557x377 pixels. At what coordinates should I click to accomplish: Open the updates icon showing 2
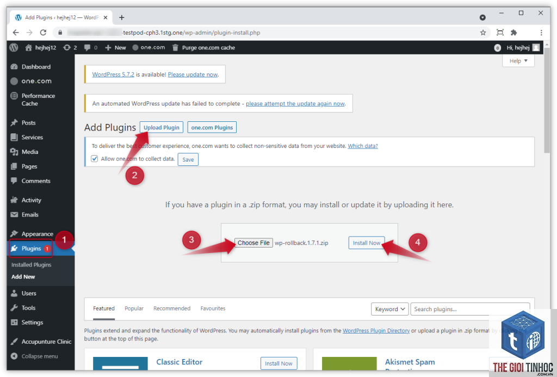[67, 48]
